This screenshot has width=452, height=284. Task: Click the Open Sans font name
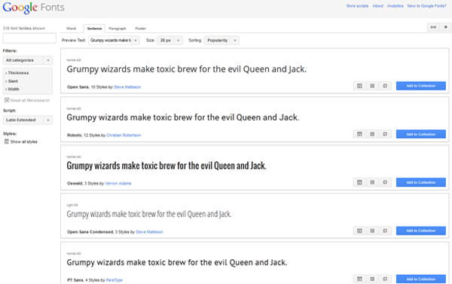78,87
